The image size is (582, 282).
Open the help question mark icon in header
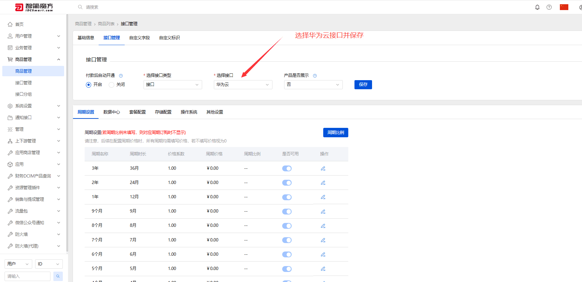point(549,7)
